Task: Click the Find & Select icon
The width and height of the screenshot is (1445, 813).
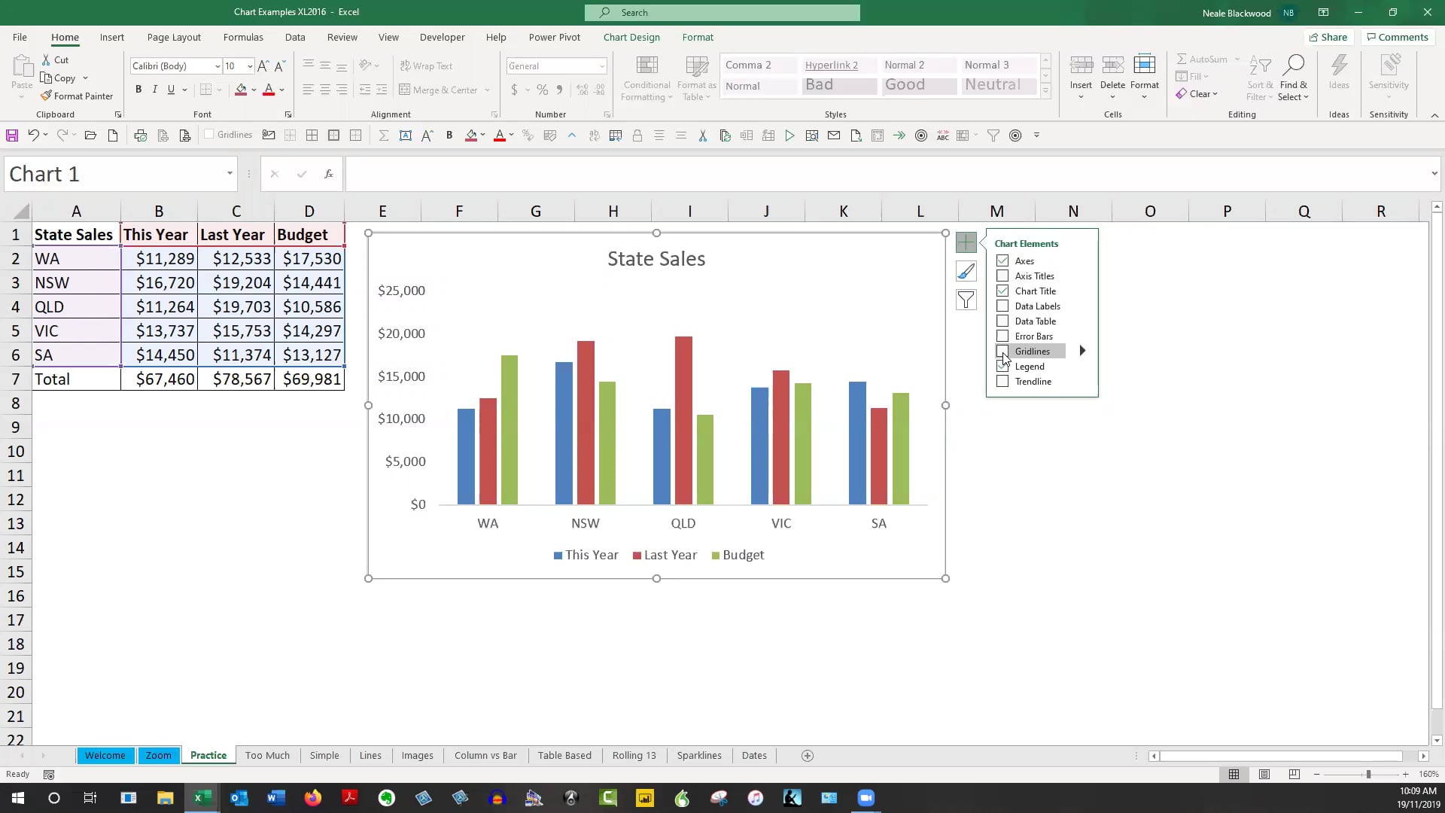Action: click(x=1294, y=75)
